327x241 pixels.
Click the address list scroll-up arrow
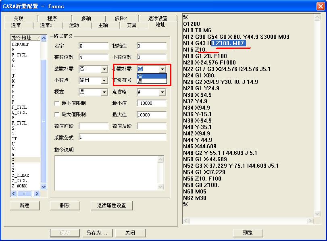44,38
